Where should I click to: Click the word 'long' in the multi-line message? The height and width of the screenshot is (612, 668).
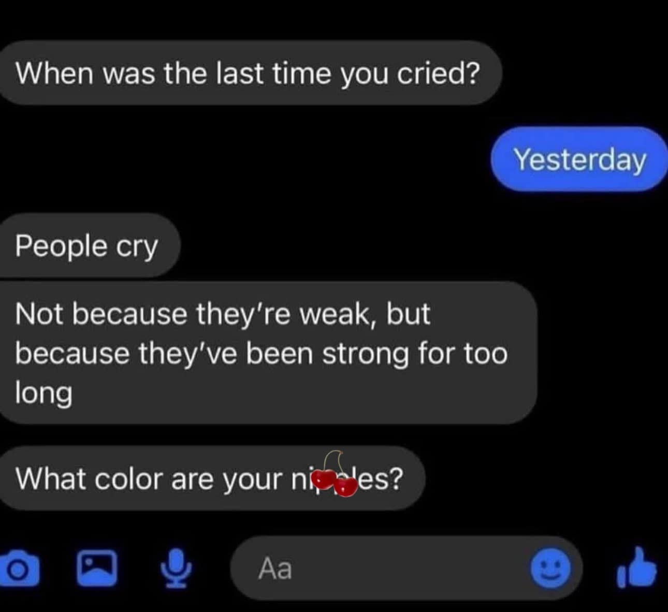(x=43, y=394)
